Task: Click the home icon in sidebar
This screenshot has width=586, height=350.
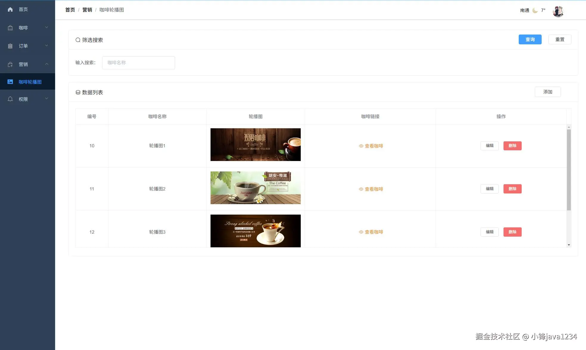Action: pyautogui.click(x=10, y=10)
